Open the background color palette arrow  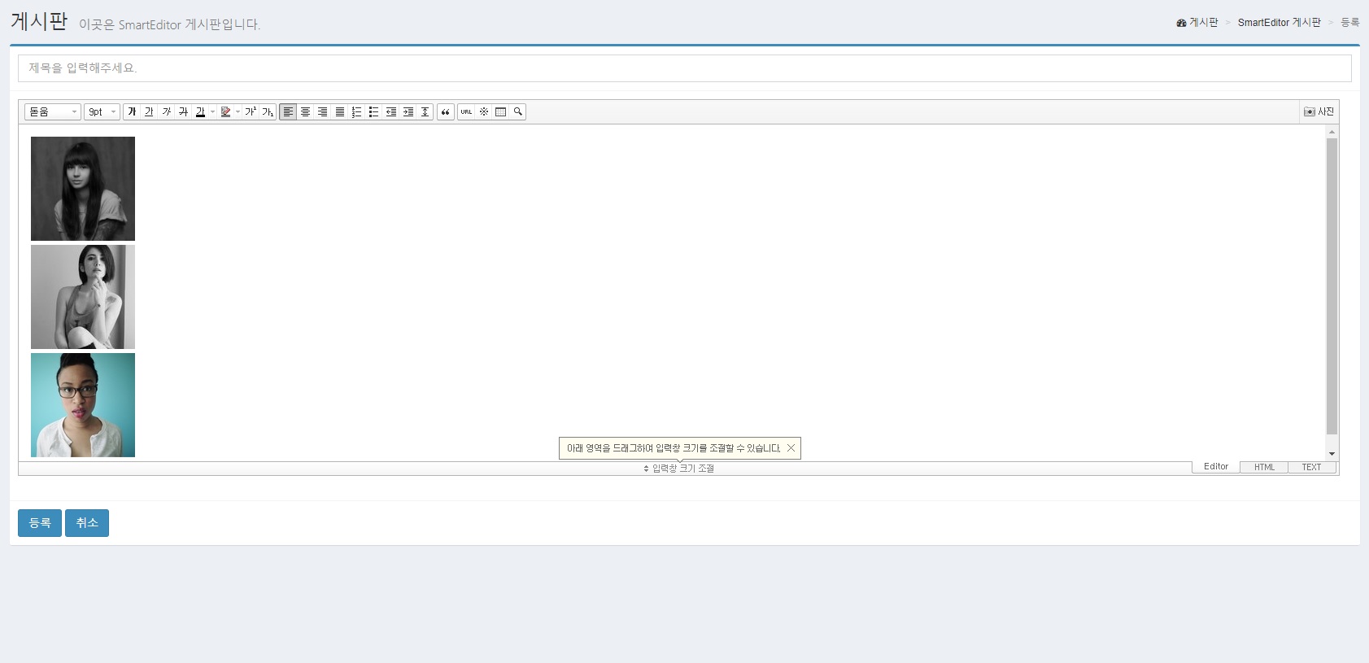click(x=238, y=111)
